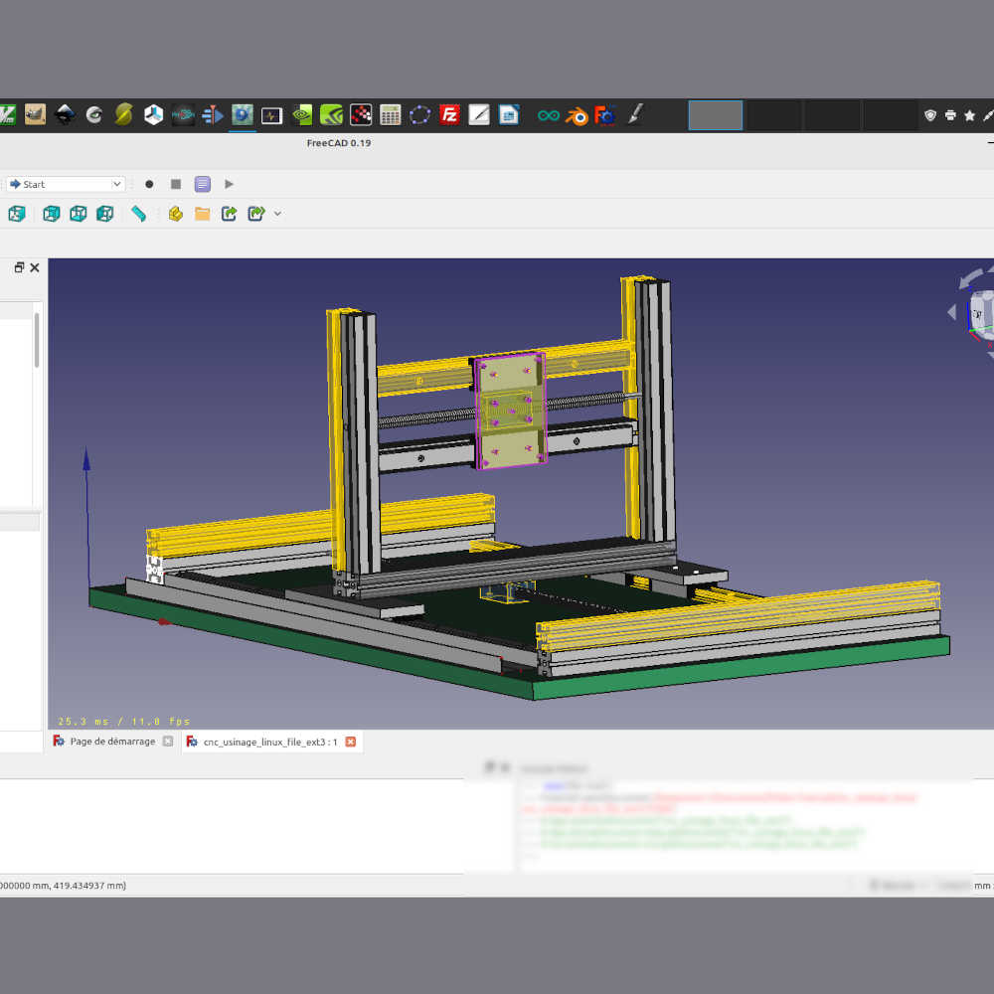
Task: Switch to the second workspace in the pager
Action: click(x=774, y=115)
